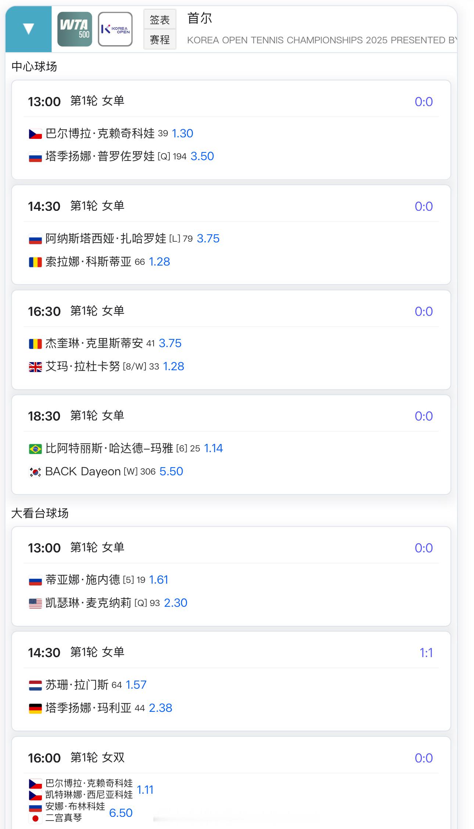This screenshot has width=474, height=829.
Task: Click the WTA 500 logo icon
Action: pos(75,29)
